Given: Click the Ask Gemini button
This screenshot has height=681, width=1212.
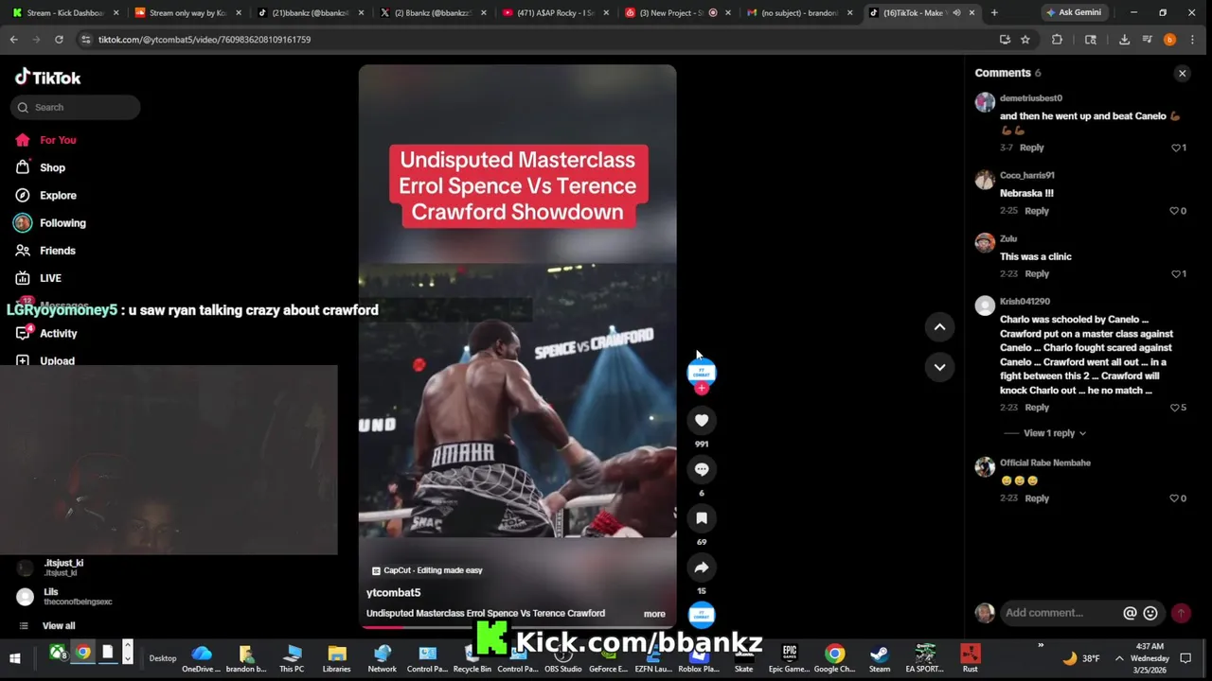Looking at the screenshot, I should coord(1074,13).
